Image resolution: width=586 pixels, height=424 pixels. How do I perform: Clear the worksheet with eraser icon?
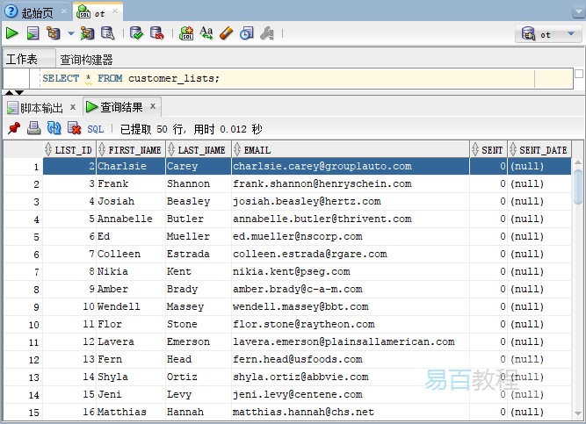(226, 33)
